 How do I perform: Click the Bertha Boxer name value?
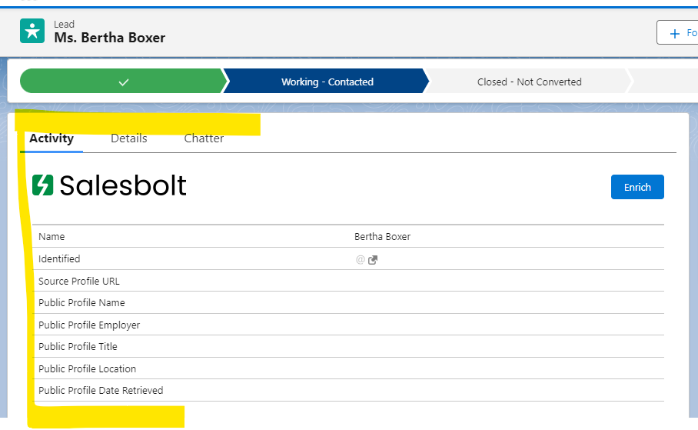point(382,237)
